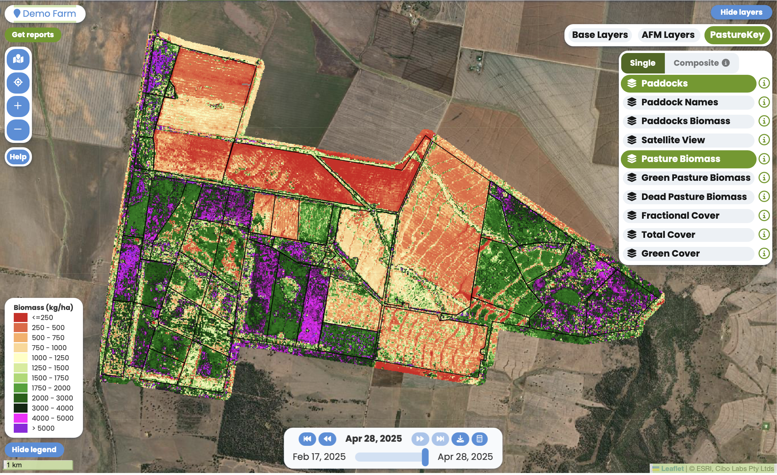Zoom in with the plus button

pyautogui.click(x=18, y=106)
